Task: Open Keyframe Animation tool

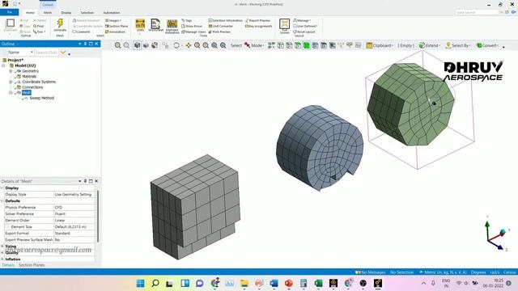Action: (x=172, y=26)
